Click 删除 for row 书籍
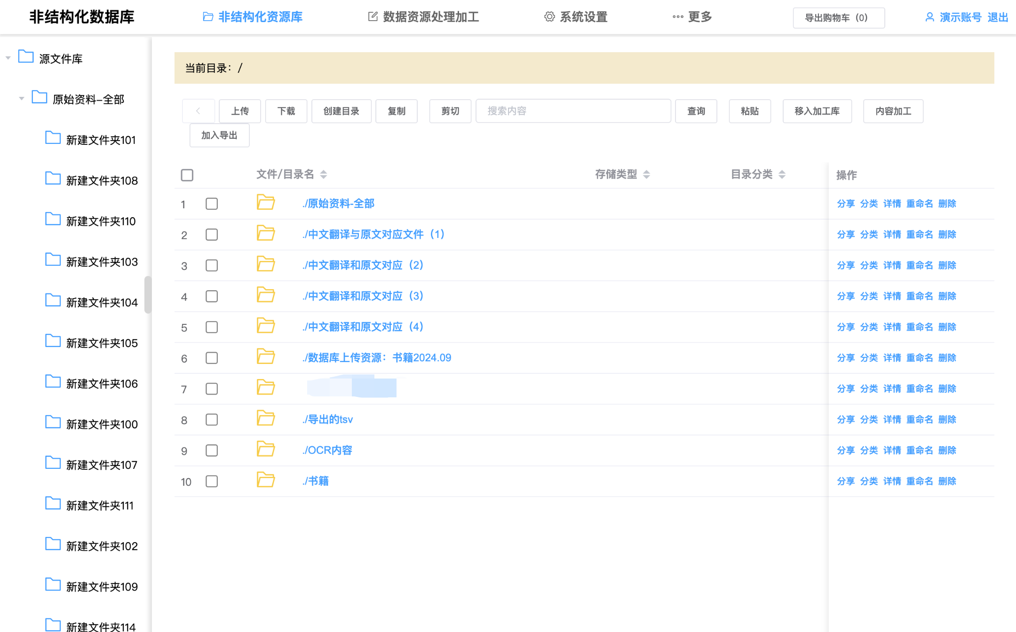Image resolution: width=1016 pixels, height=632 pixels. tap(947, 481)
